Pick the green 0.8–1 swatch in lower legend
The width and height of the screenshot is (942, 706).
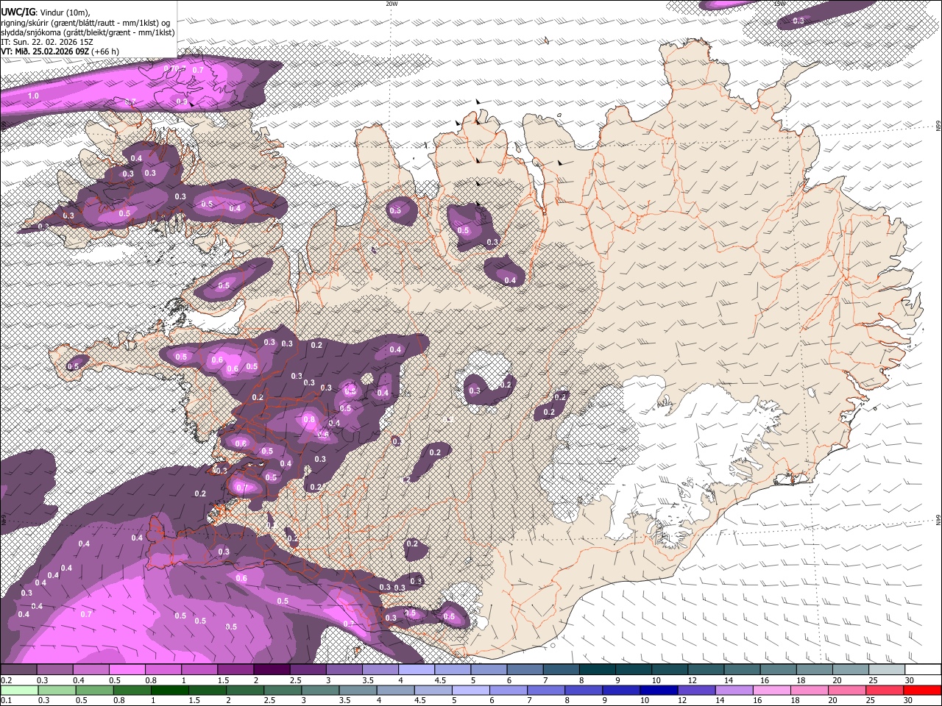[132, 690]
